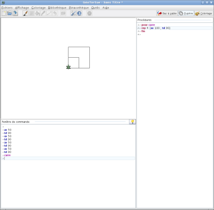Open the Affichage menu
The width and height of the screenshot is (214, 210).
click(x=22, y=7)
